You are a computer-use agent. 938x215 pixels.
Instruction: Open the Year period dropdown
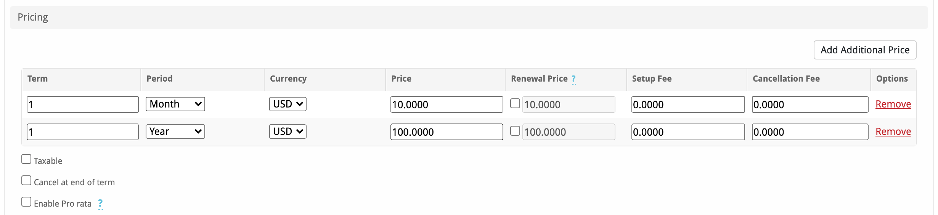(175, 132)
